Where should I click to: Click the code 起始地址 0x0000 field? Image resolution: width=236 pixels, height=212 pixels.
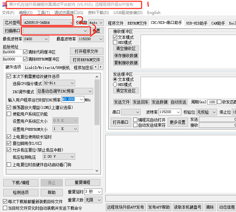click(x=12, y=52)
